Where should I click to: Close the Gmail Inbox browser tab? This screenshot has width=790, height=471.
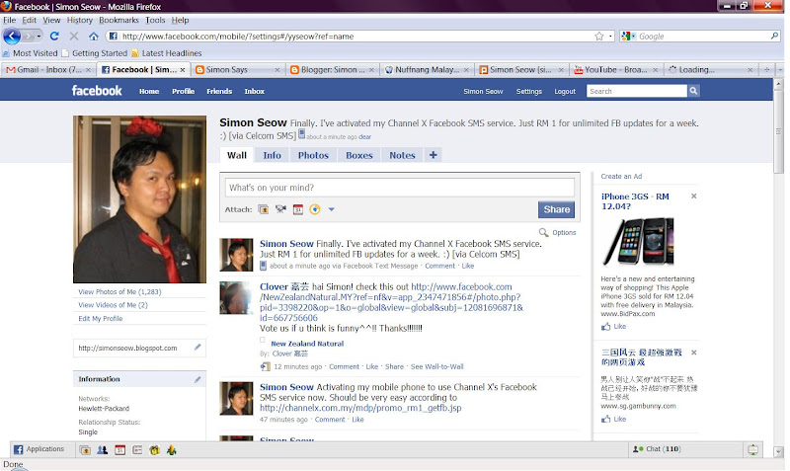(88, 70)
